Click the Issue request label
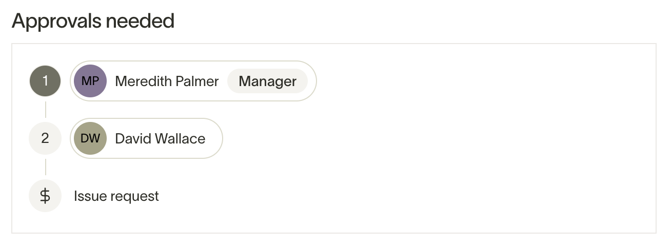The width and height of the screenshot is (672, 249). click(116, 196)
